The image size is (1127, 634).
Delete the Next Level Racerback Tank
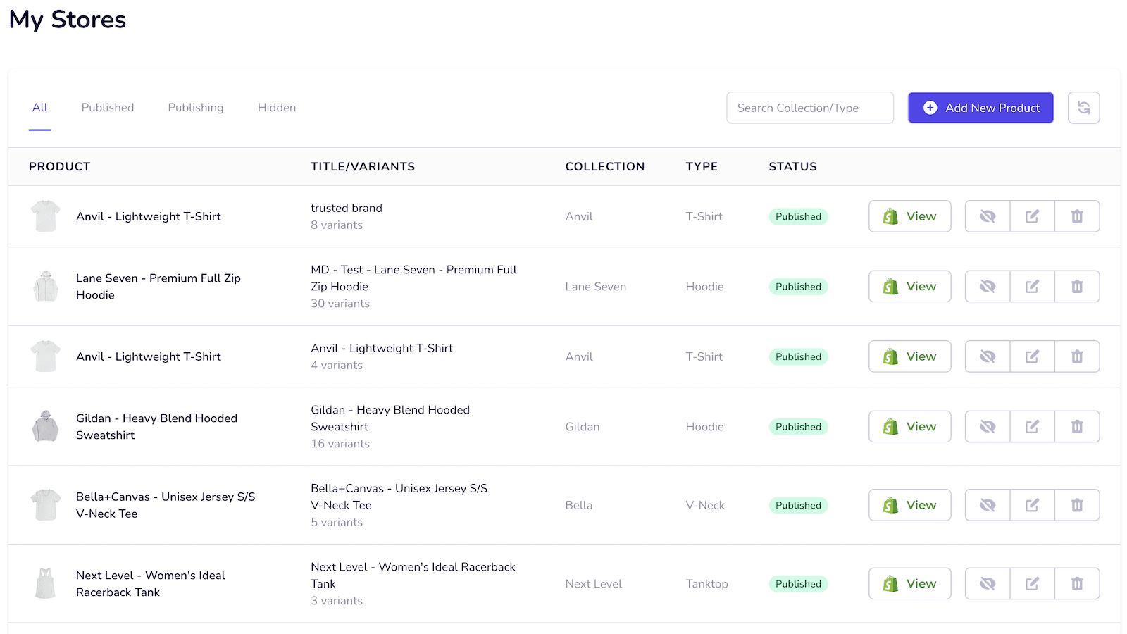1077,583
